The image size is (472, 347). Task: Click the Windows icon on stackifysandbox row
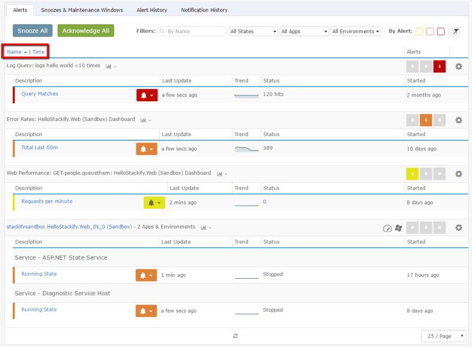tap(398, 228)
